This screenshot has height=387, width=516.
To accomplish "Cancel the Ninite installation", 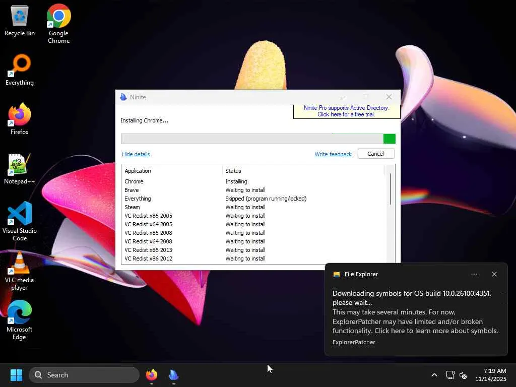I will coord(376,154).
